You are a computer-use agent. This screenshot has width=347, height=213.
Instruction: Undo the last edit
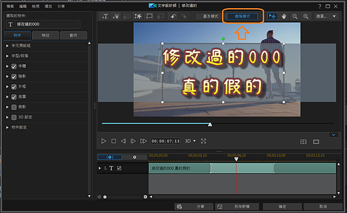(x=173, y=16)
